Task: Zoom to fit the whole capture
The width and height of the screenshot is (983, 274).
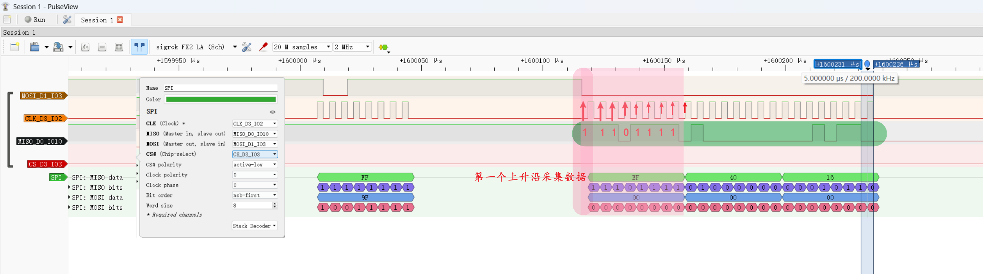Action: coord(119,47)
